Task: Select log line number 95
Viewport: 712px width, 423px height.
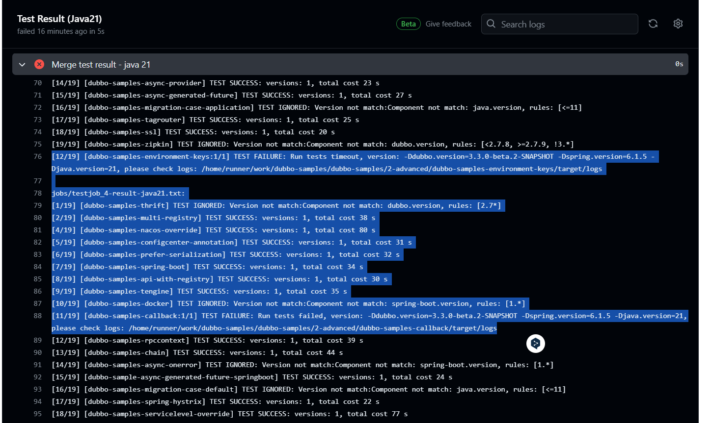Action: click(x=38, y=414)
